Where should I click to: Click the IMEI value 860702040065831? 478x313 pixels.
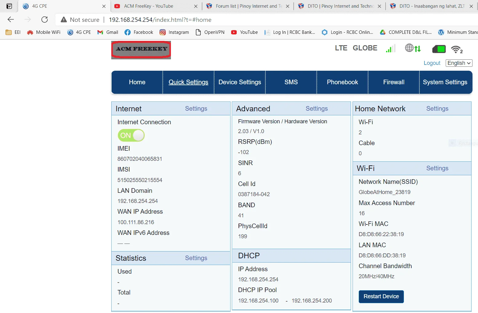[140, 159]
